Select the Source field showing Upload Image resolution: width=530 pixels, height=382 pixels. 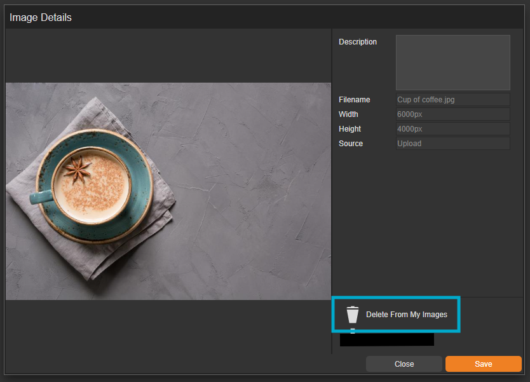tap(452, 143)
